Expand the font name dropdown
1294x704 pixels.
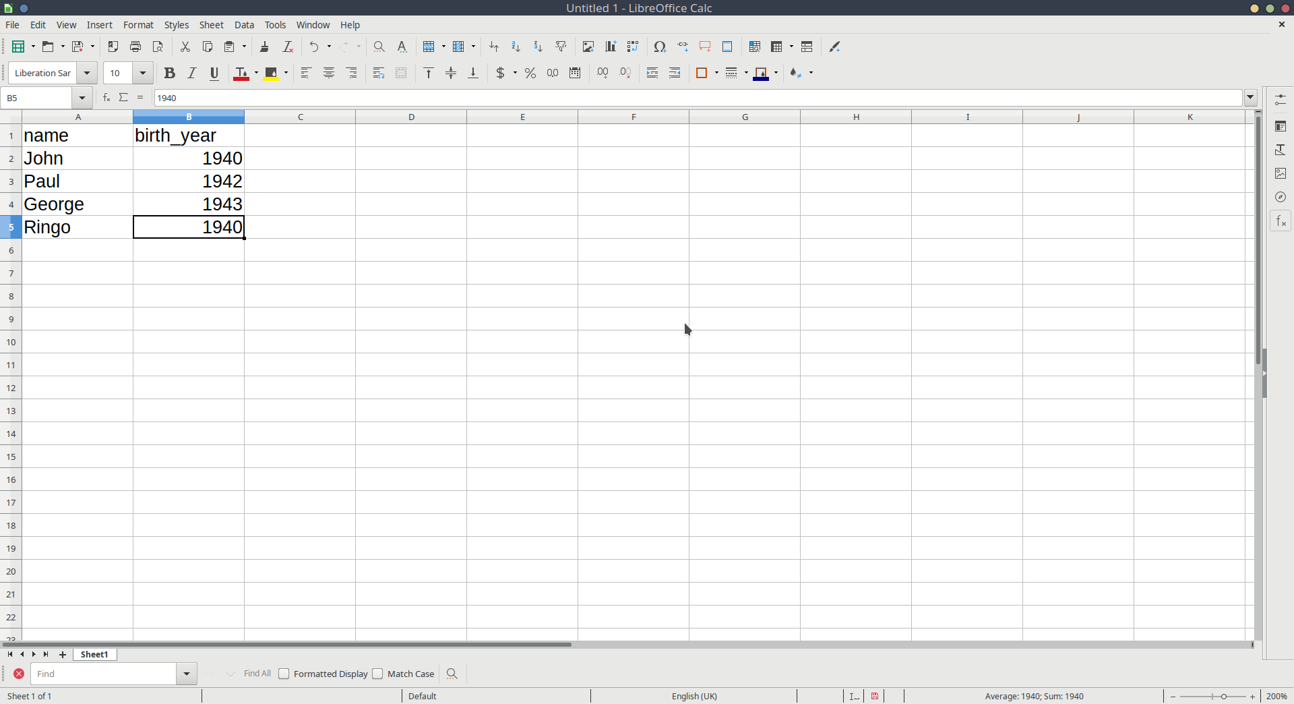point(87,73)
